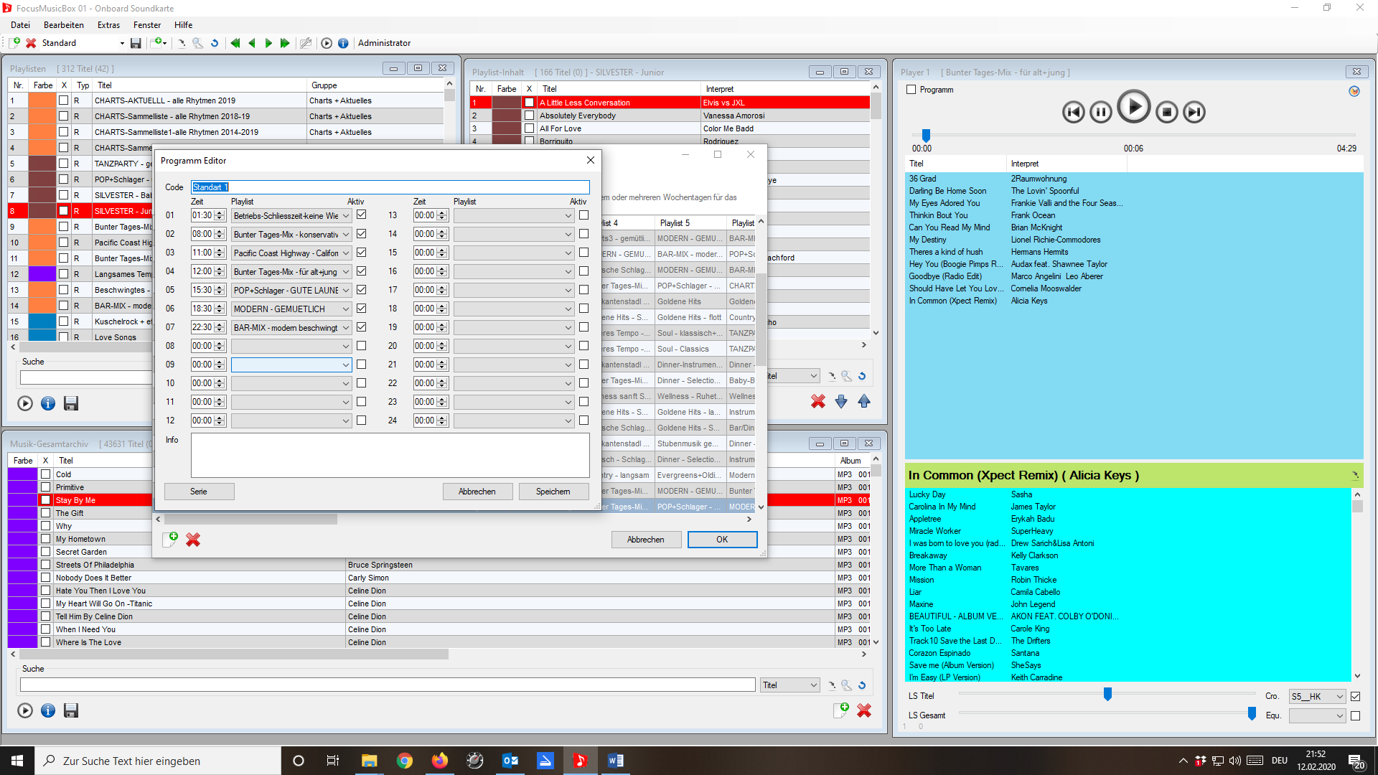This screenshot has width=1378, height=775.
Task: Expand the Cro. S5_HK dropdown
Action: pos(1339,696)
